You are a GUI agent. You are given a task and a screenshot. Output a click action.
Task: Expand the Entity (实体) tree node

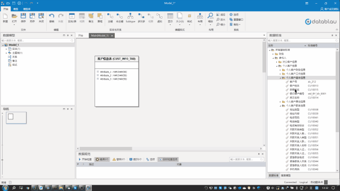click(x=6, y=49)
